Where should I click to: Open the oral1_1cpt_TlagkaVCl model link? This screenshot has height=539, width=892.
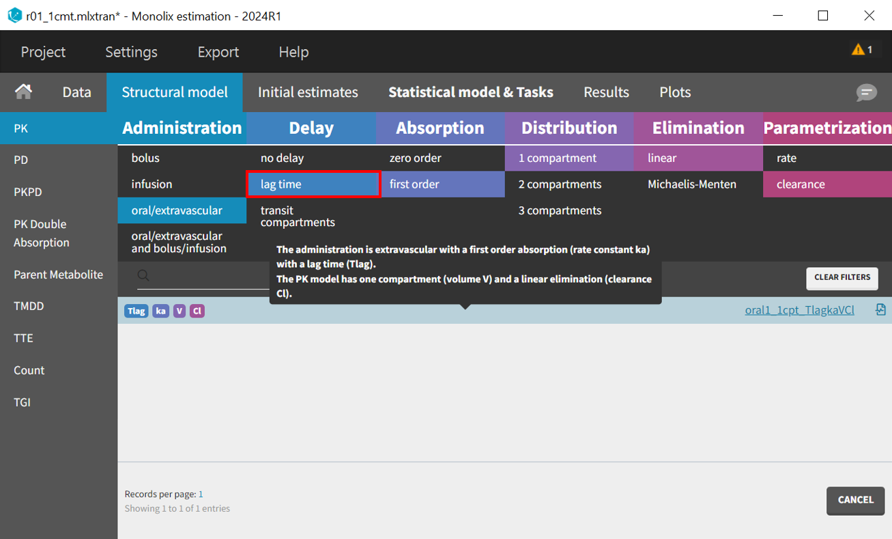[799, 310]
